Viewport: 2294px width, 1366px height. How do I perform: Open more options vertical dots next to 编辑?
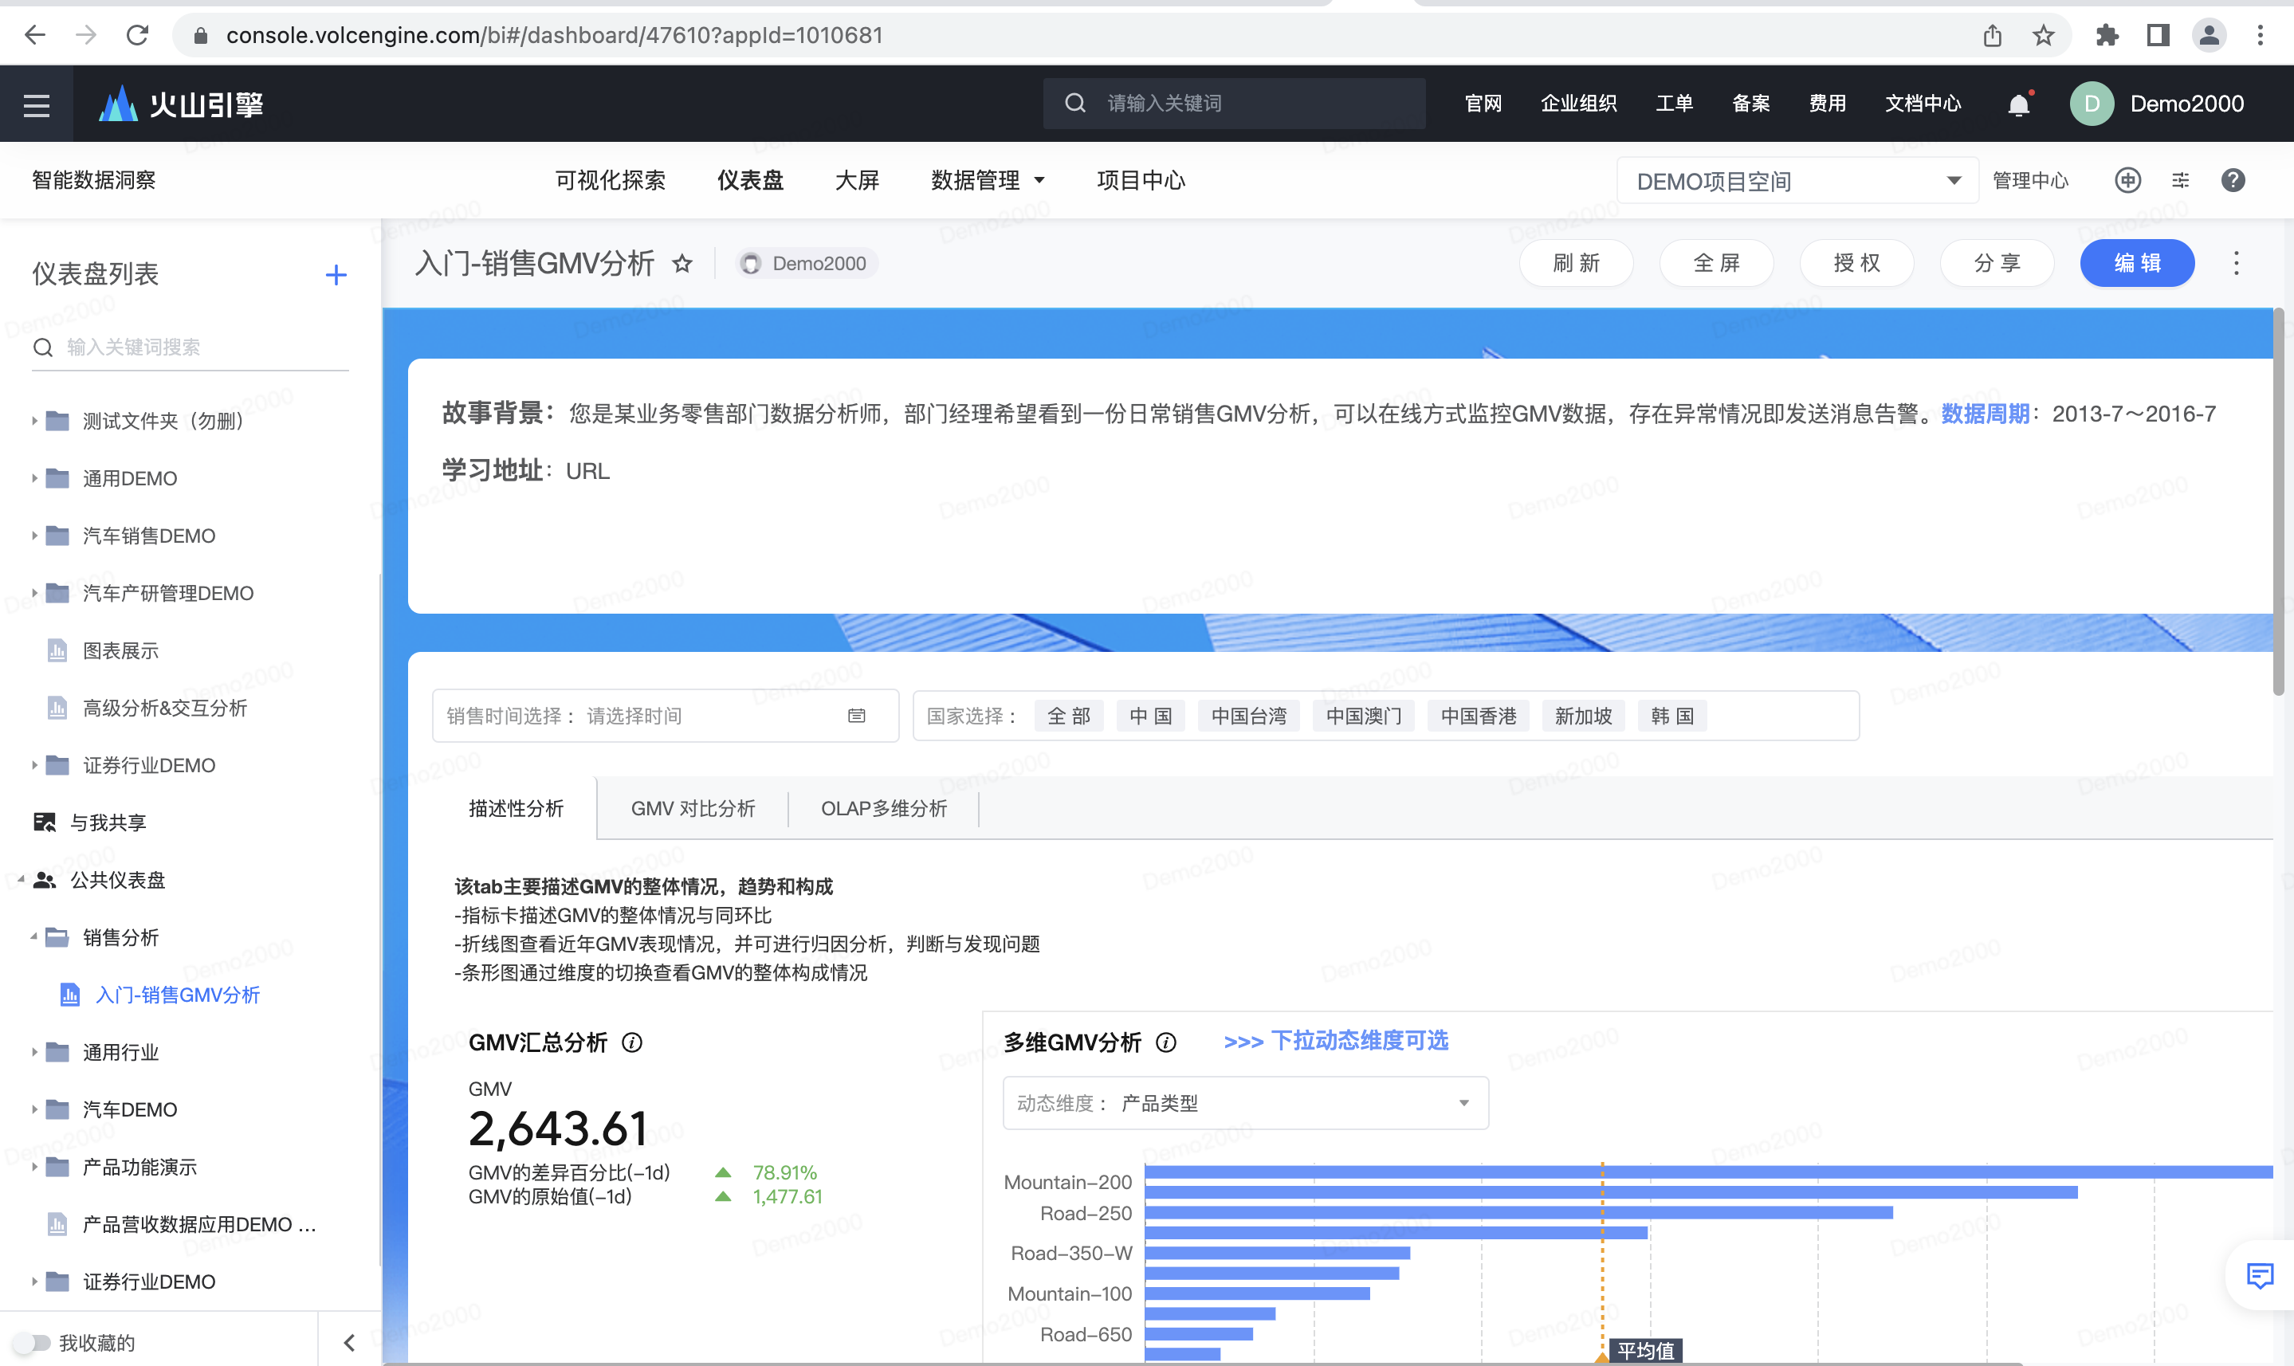tap(2236, 263)
